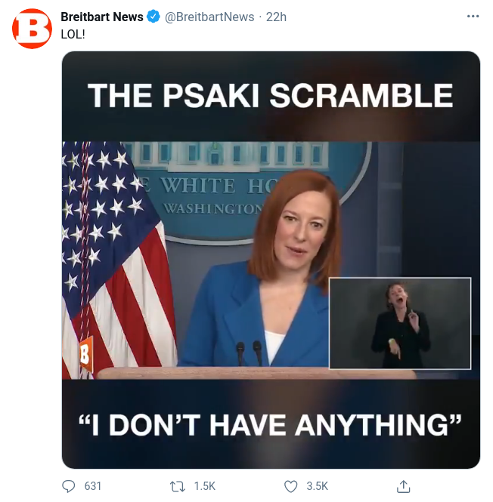The height and width of the screenshot is (502, 493).
Task: Click the "THE PSAKI SCRAMBLE" headline text
Action: click(270, 96)
